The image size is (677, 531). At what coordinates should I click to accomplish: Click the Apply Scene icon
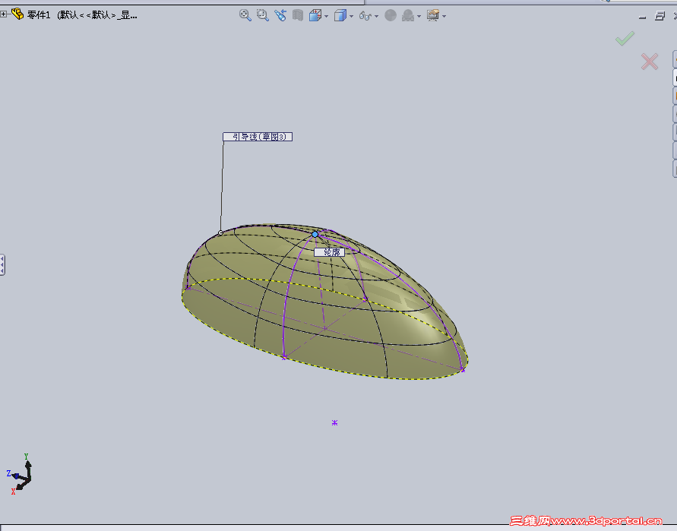click(x=408, y=16)
